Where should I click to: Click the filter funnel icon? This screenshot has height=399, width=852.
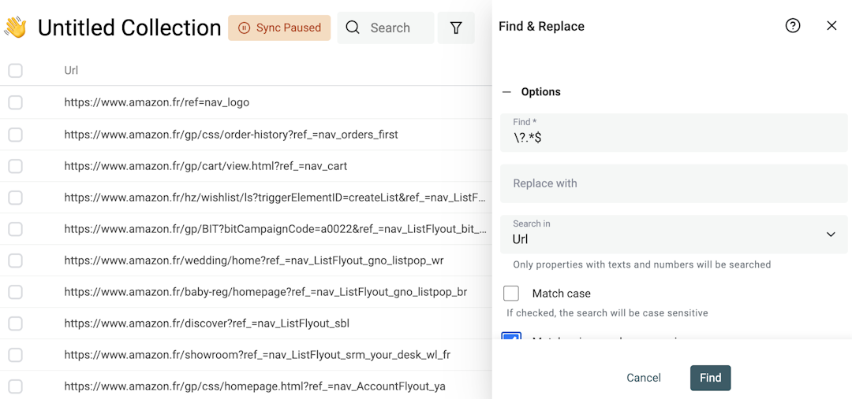coord(456,28)
